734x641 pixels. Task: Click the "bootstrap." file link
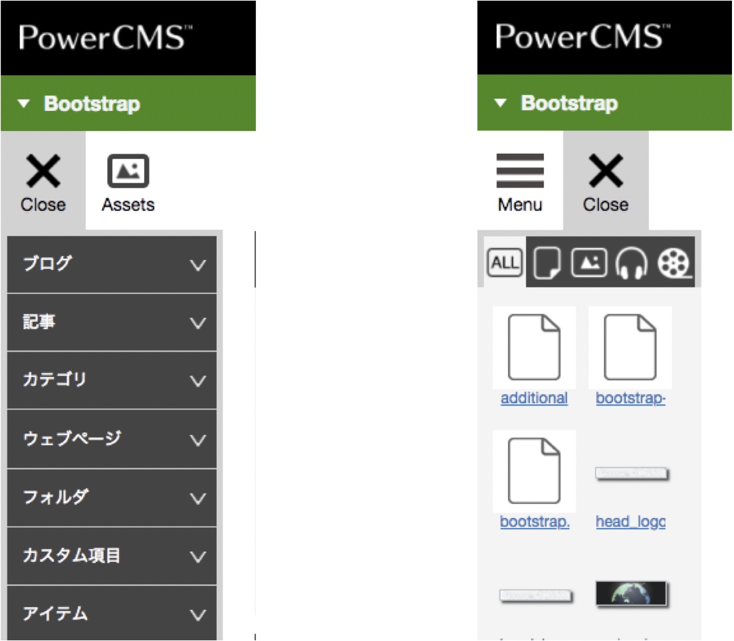535,522
